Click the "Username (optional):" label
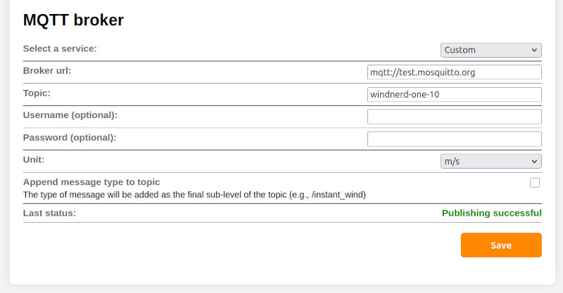The image size is (563, 293). (x=70, y=115)
